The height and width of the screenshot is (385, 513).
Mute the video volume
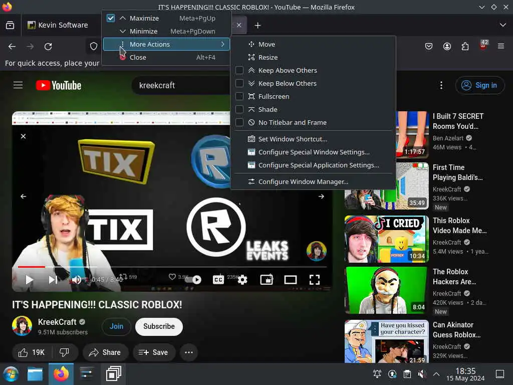(77, 280)
